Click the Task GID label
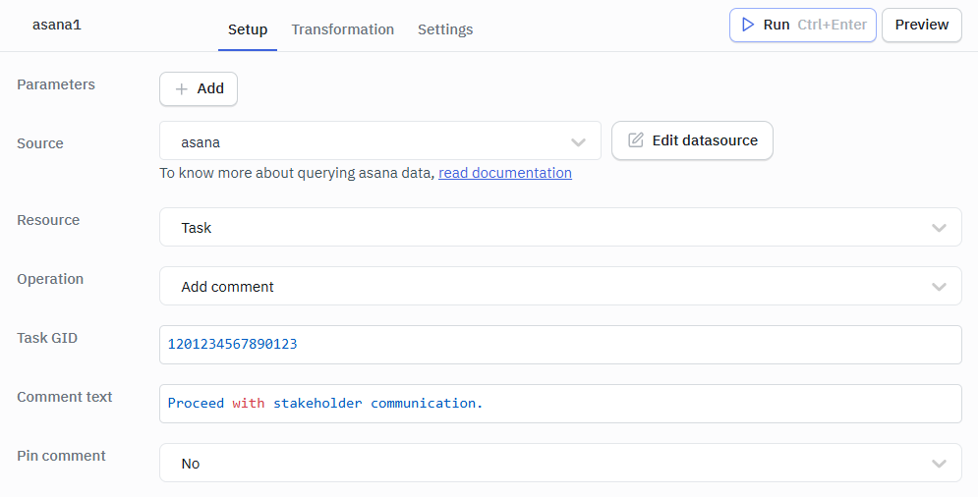The image size is (978, 497). 47,337
